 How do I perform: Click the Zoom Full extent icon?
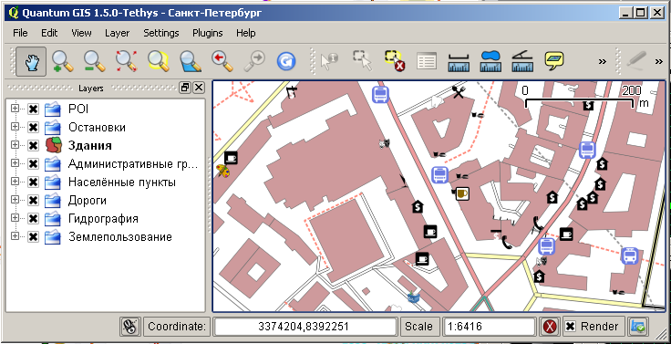(126, 62)
